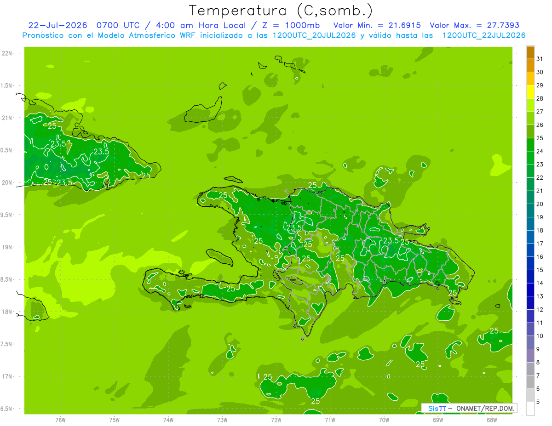Viewport: 552px width, 426px height.
Task: Click the title "Temperatura (C,somb.)"
Action: 281,11
